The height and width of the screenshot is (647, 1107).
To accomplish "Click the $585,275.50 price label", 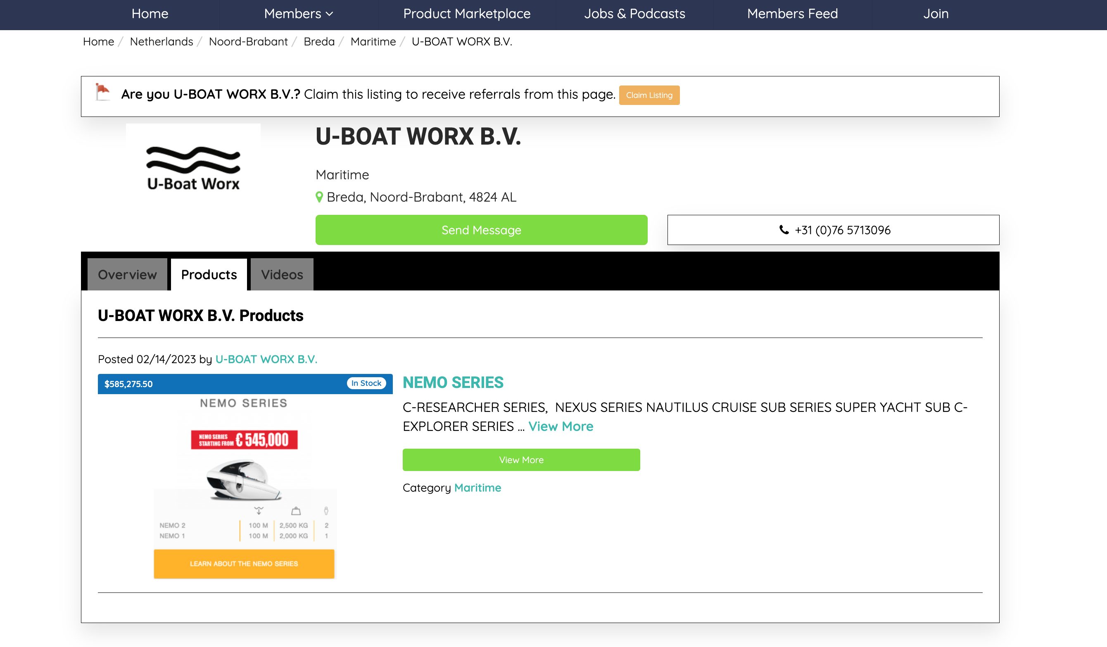I will (x=128, y=384).
